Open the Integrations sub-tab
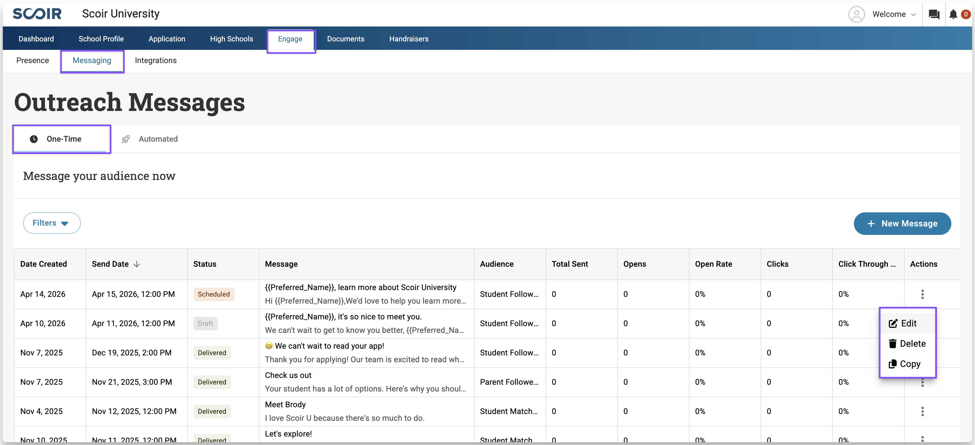Image resolution: width=975 pixels, height=445 pixels. 155,61
